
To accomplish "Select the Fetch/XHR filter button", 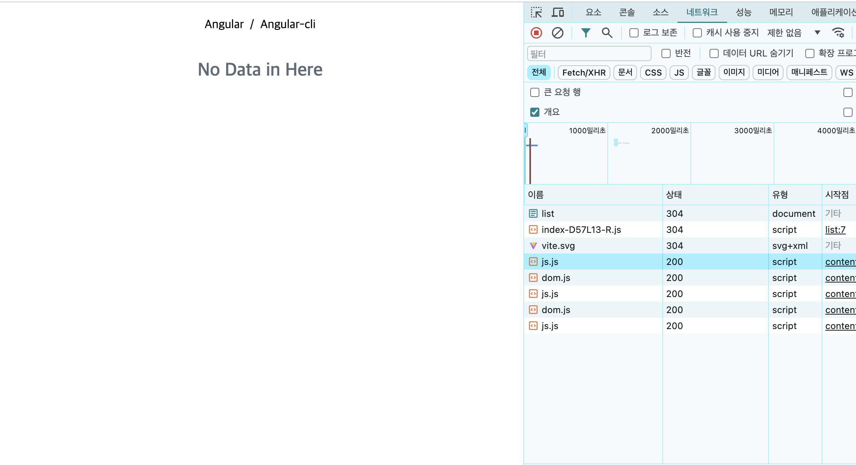I will (x=584, y=73).
